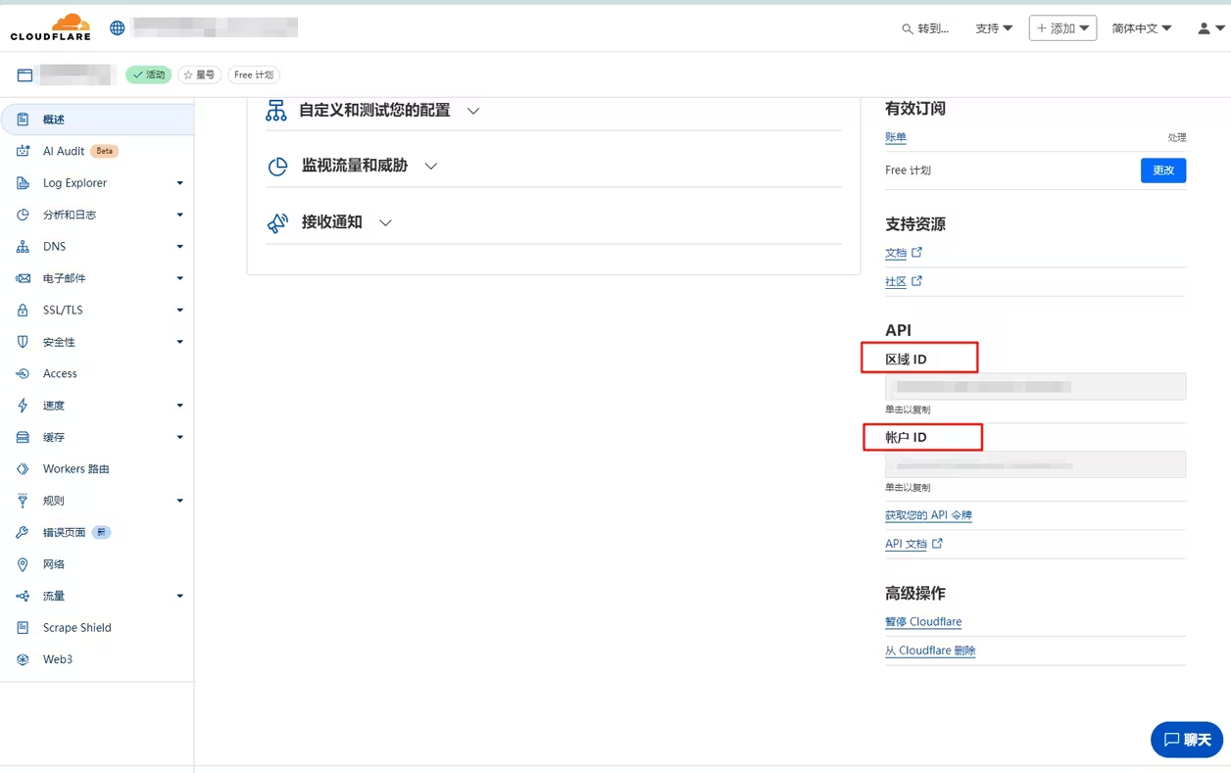
Task: Open the 添加 dropdown button
Action: (x=1062, y=28)
